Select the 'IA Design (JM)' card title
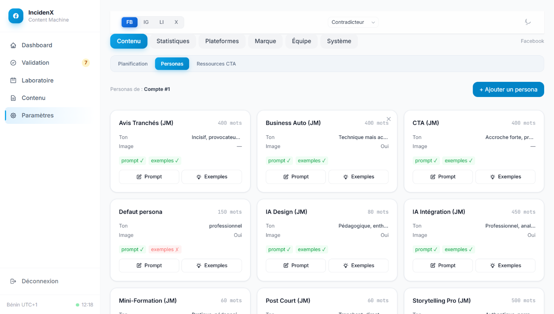This screenshot has width=554, height=314. (286, 212)
